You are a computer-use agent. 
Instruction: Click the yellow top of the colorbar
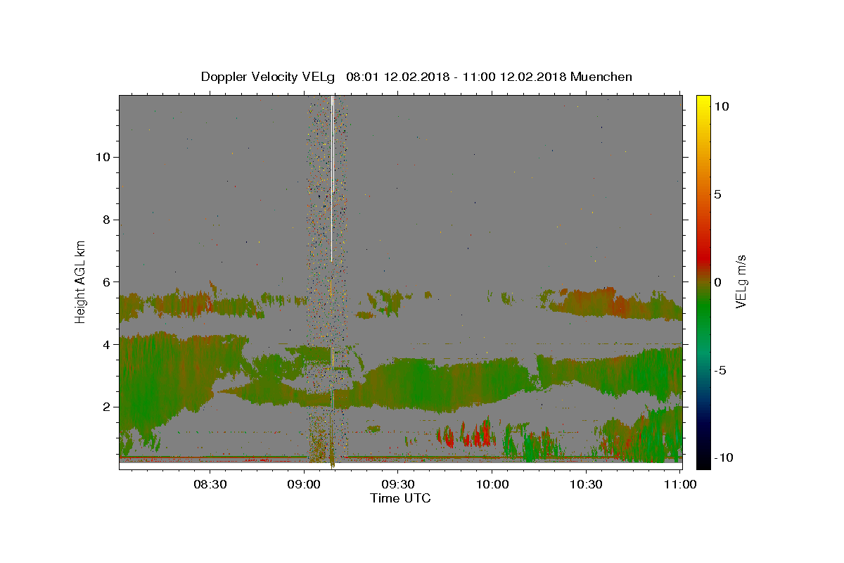pyautogui.click(x=703, y=102)
